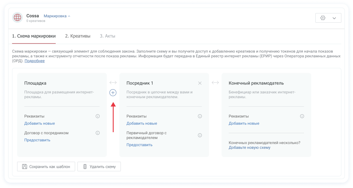
Task: Click the info icon next to Реквизиты on Площадка
Action: [x=98, y=116]
